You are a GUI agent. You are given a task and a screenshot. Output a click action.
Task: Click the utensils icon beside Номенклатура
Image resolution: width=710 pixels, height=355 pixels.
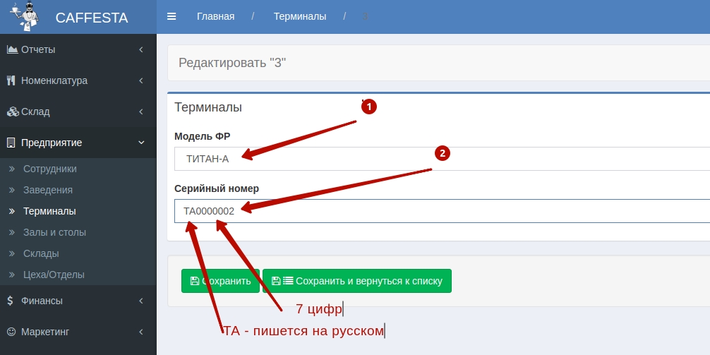[11, 80]
